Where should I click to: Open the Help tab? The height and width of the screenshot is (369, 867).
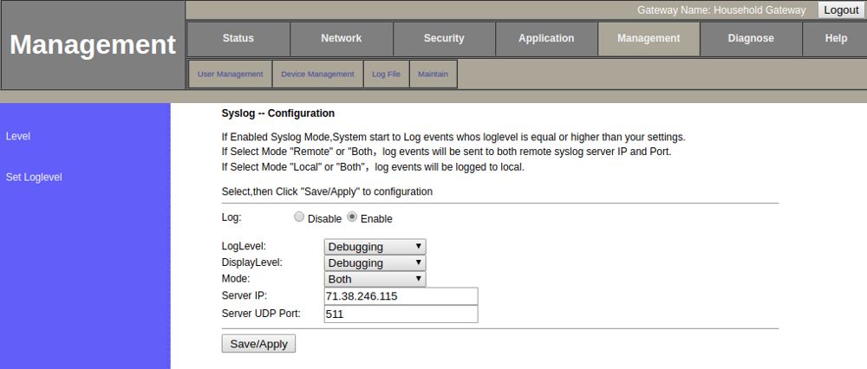click(x=836, y=38)
